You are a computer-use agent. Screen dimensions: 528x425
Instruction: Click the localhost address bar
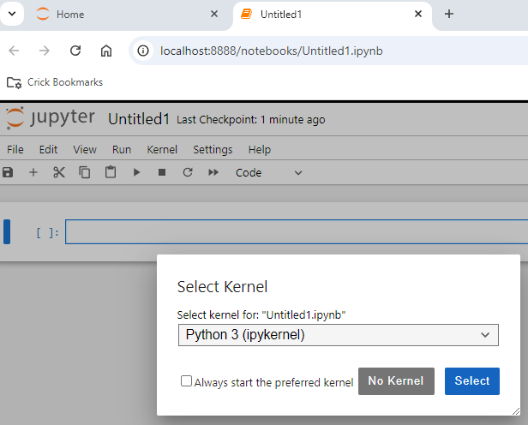326,51
